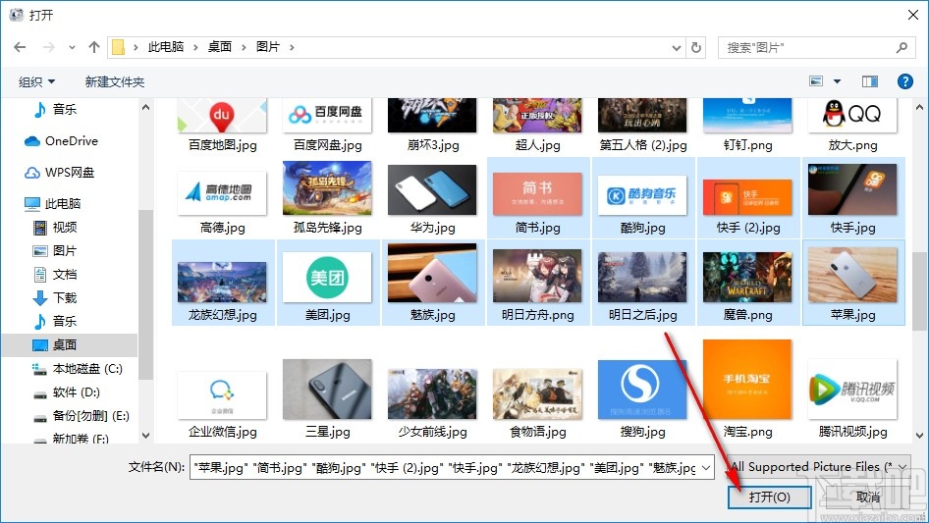The image size is (929, 523).
Task: Open All Supported Picture Files type dropdown
Action: click(817, 467)
